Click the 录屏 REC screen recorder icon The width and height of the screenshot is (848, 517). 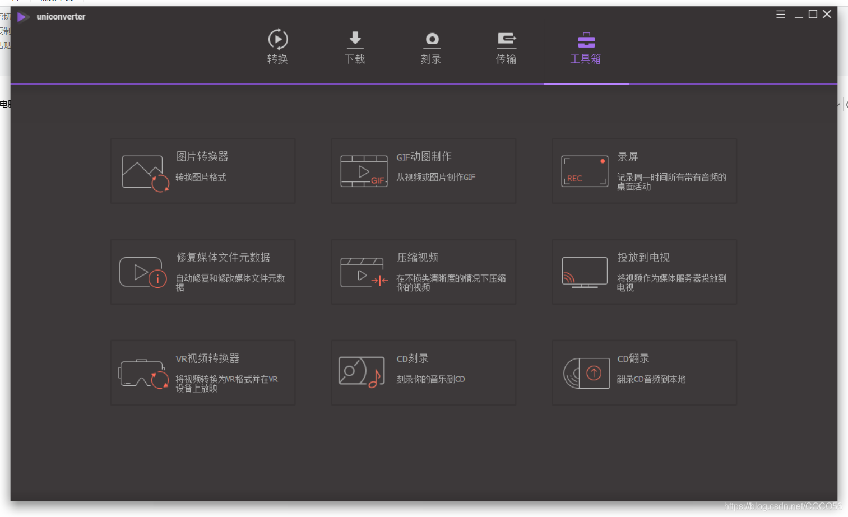pos(585,171)
